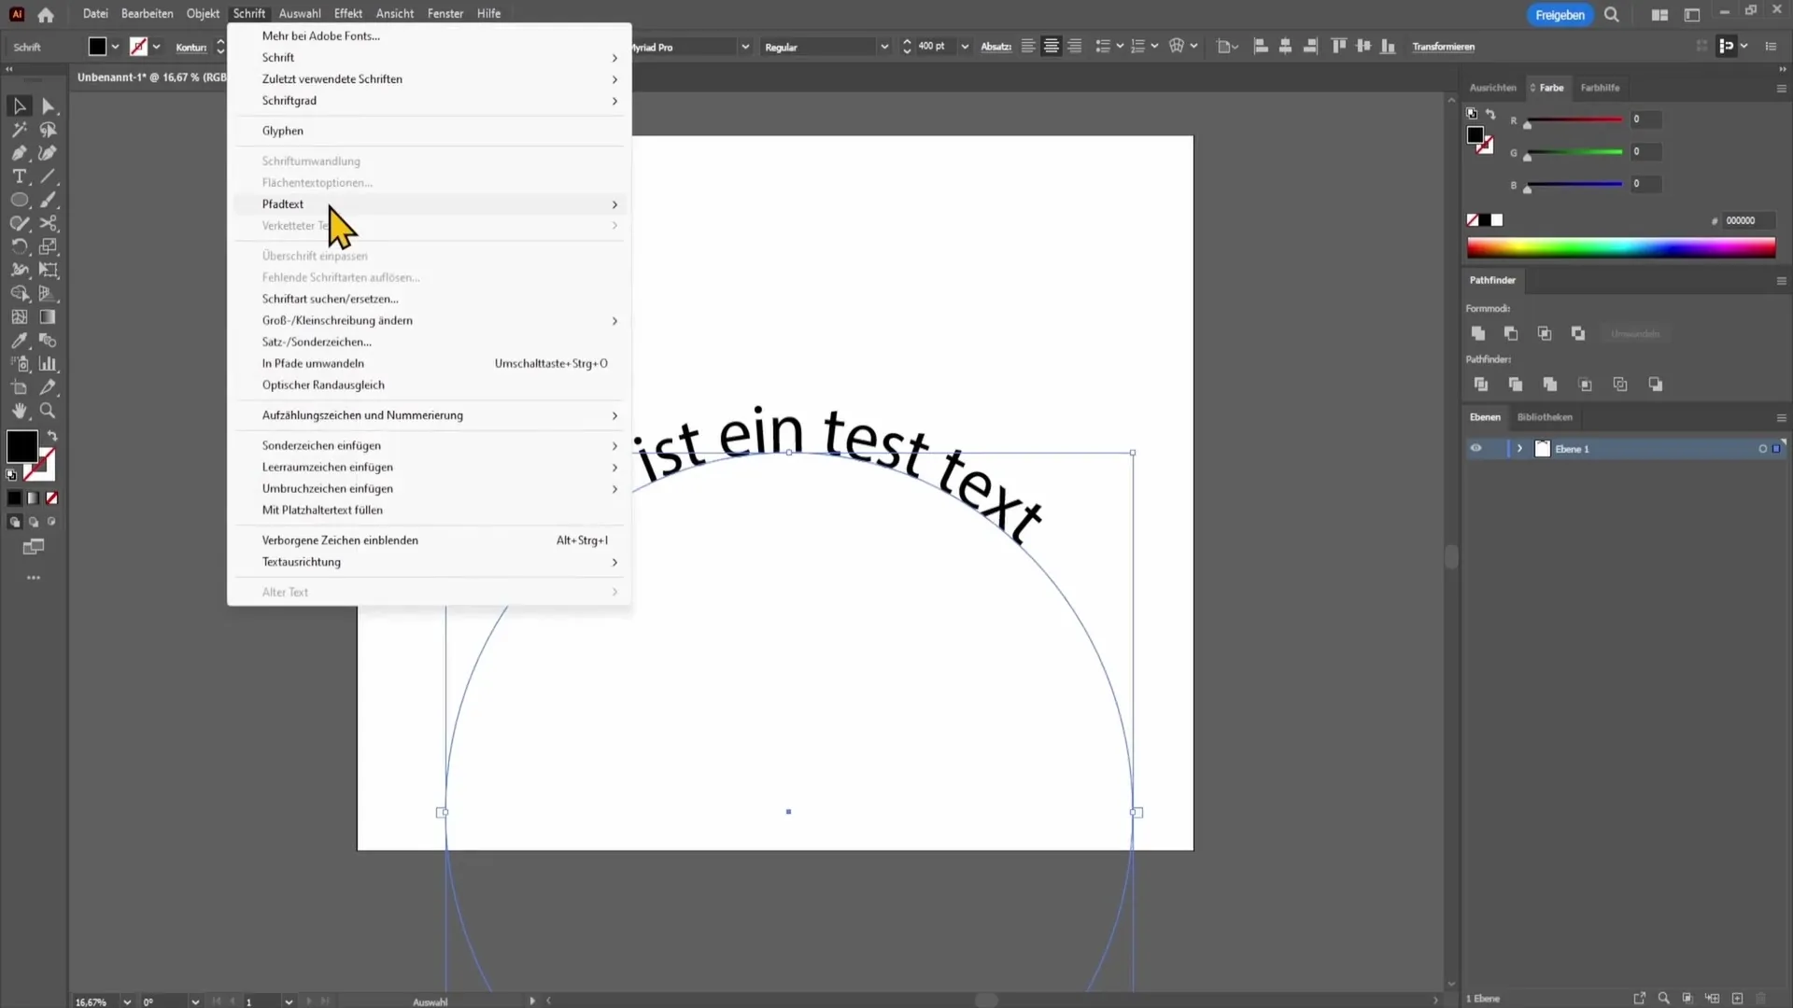1793x1008 pixels.
Task: Open the fill color dropdown in control bar
Action: point(116,47)
